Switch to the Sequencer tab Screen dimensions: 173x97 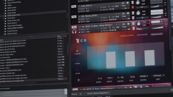[x=157, y=34]
